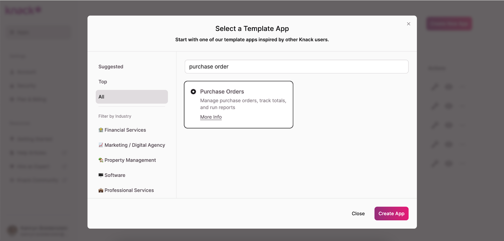Close the template dialog with the X icon
The height and width of the screenshot is (241, 504).
408,24
